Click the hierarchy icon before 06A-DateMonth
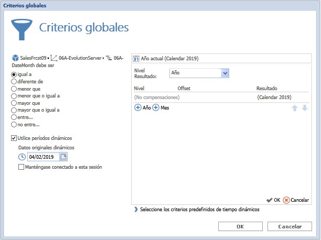321x240 pixels. pyautogui.click(x=109, y=58)
